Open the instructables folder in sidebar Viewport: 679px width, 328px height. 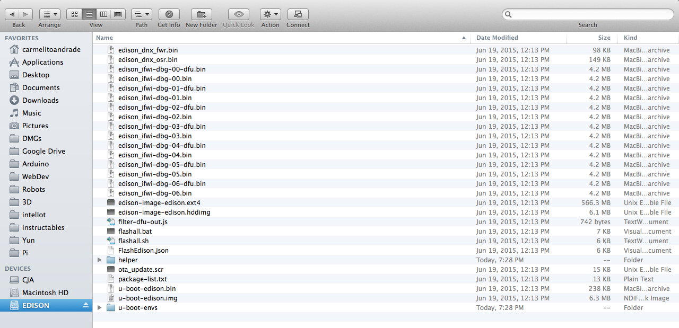[43, 227]
